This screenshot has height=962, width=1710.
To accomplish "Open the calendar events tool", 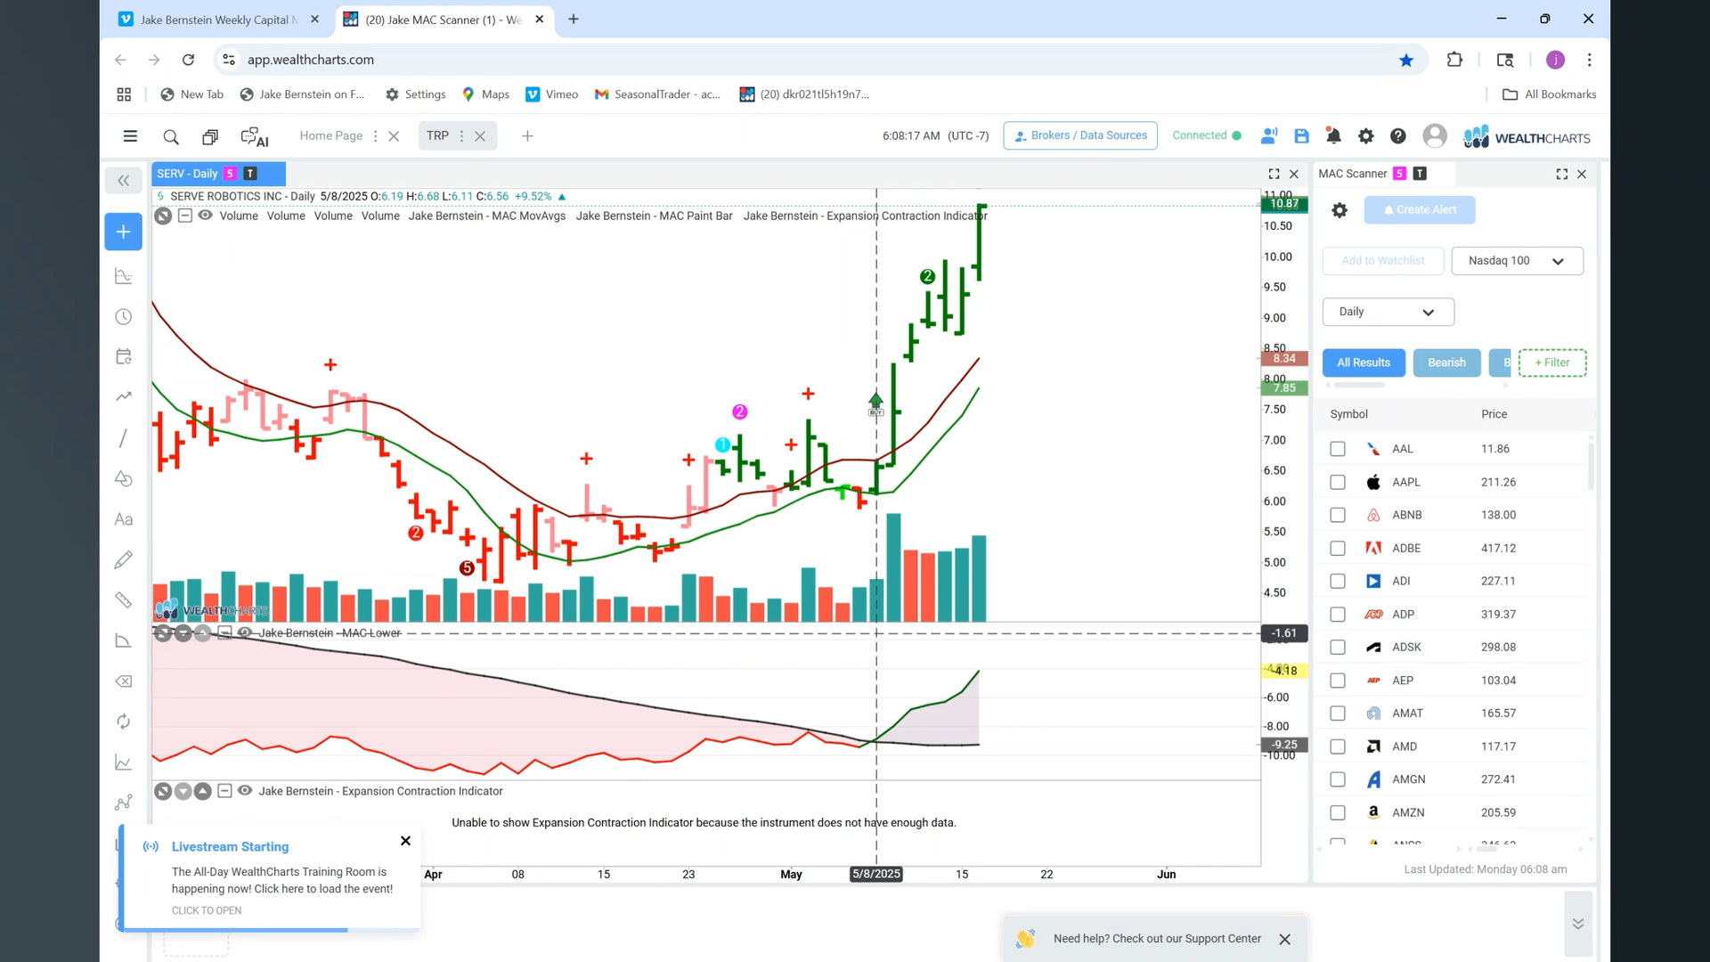I will coord(124,357).
